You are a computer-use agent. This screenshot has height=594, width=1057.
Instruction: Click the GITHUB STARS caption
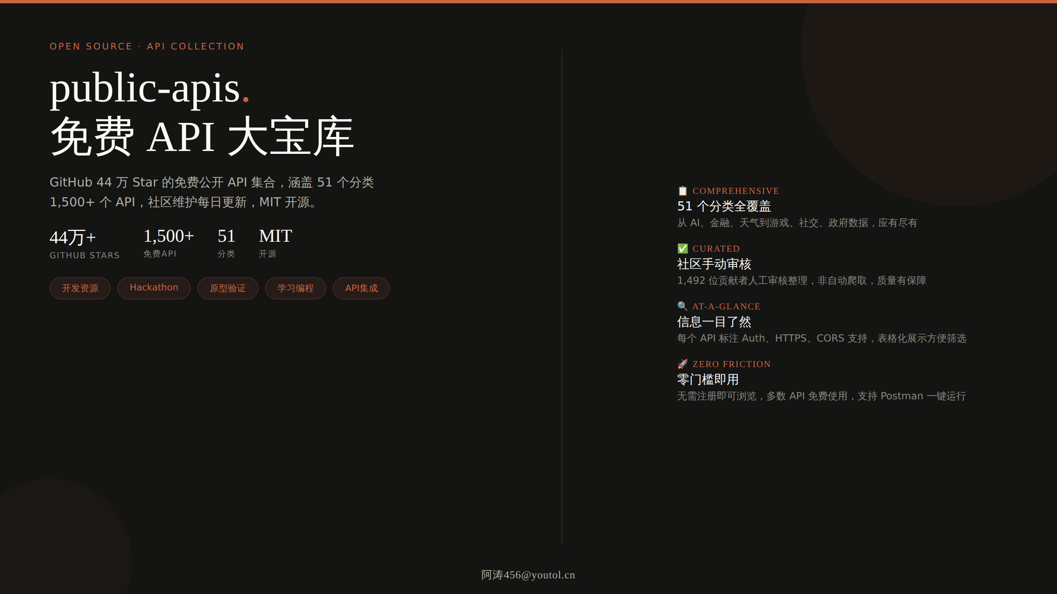tap(85, 255)
